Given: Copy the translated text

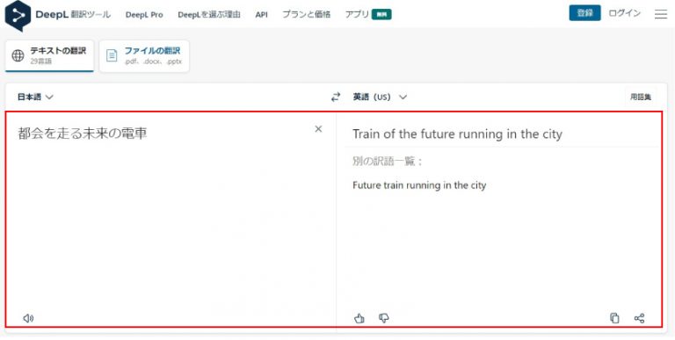Looking at the screenshot, I should click(x=614, y=319).
